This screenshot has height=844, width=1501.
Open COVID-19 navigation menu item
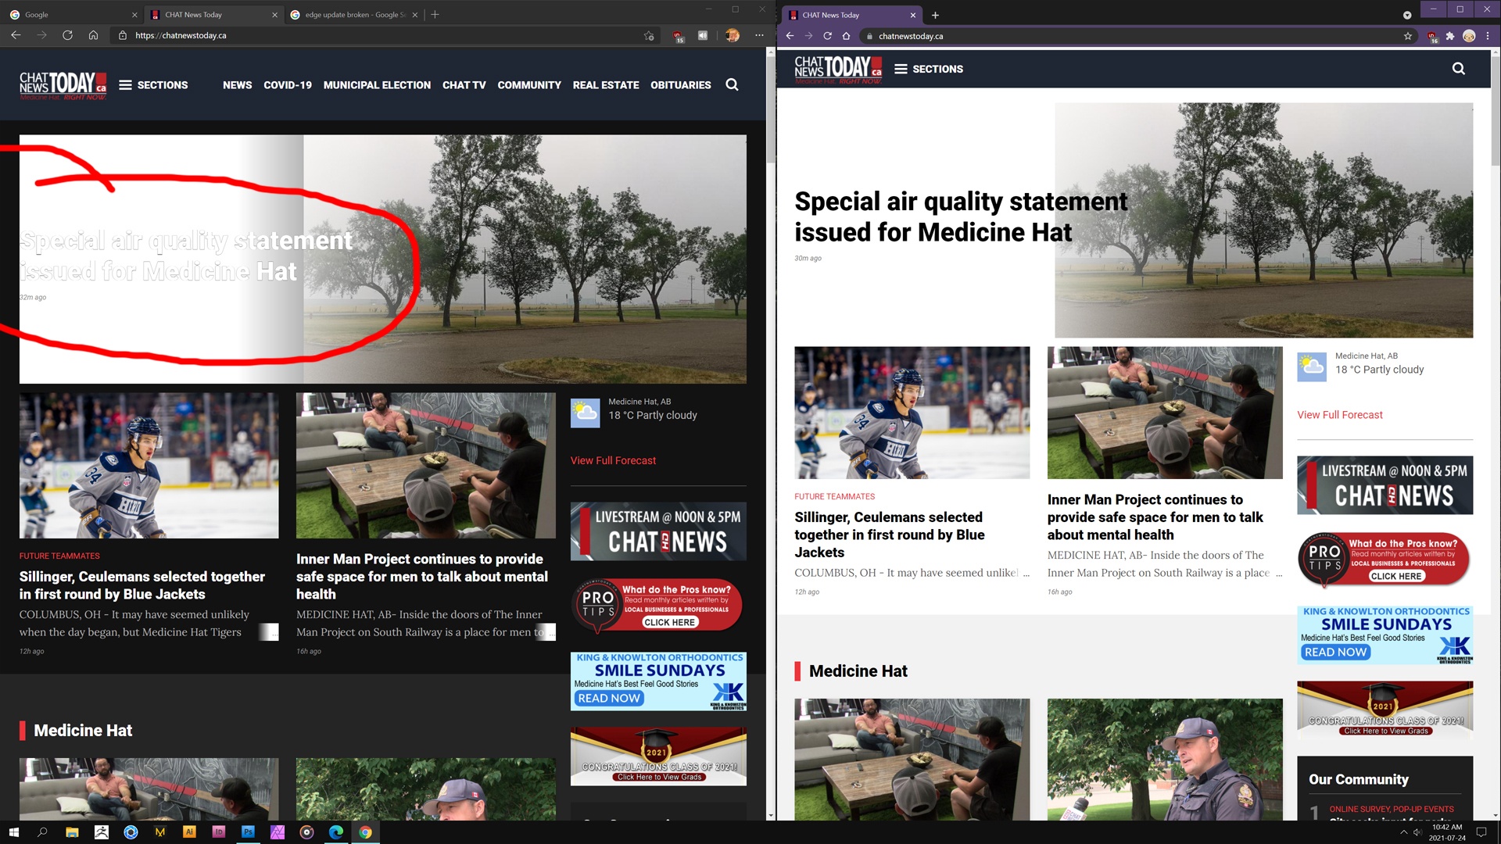287,84
